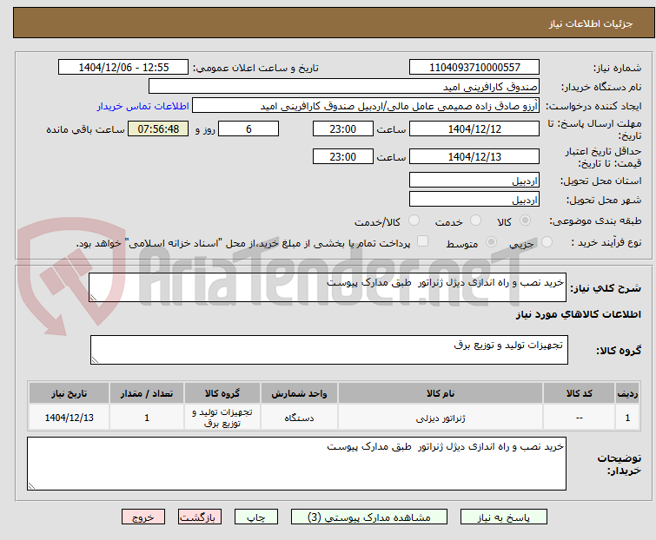This screenshot has height=540, width=656.
Task: Click the جزئیات اطلاعات نیاز header title
Action: (x=591, y=23)
